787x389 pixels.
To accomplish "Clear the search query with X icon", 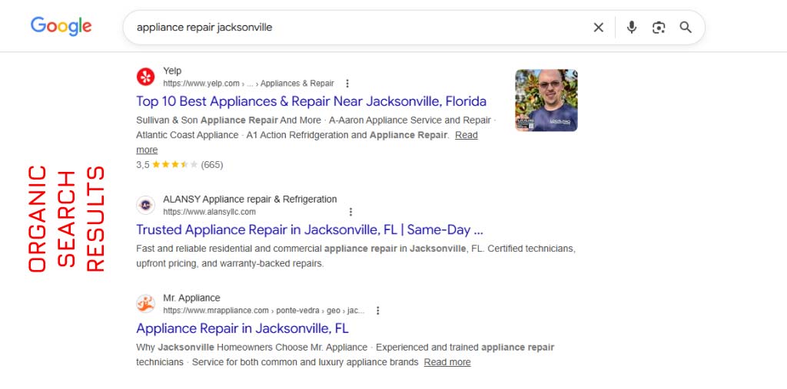I will (598, 28).
